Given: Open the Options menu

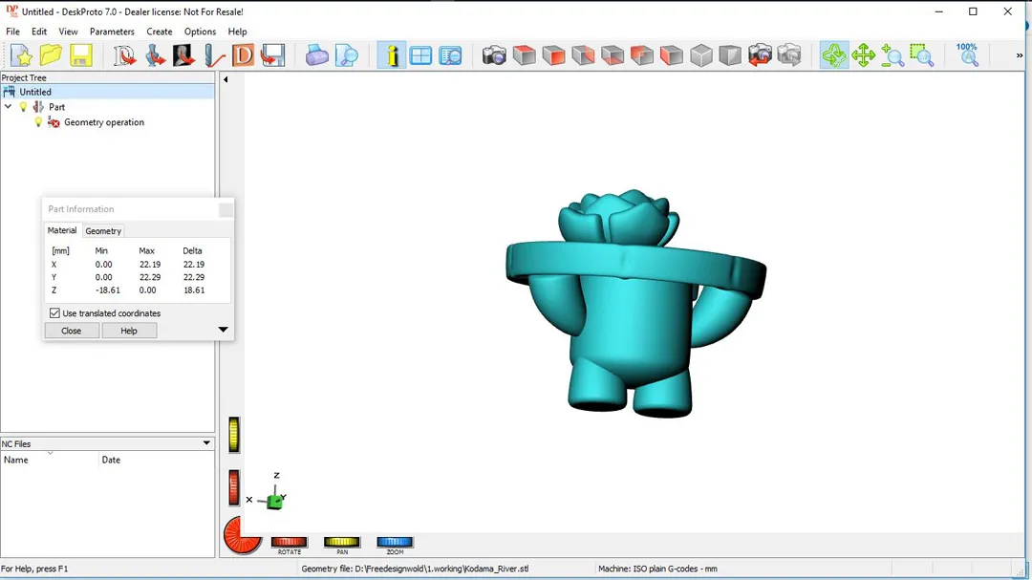Looking at the screenshot, I should tap(200, 32).
